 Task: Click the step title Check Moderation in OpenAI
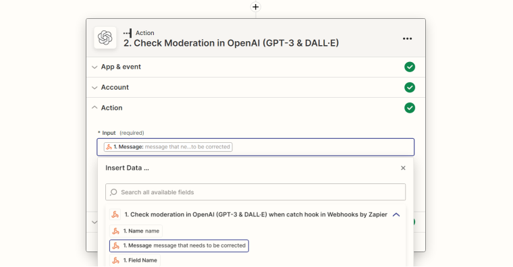231,43
